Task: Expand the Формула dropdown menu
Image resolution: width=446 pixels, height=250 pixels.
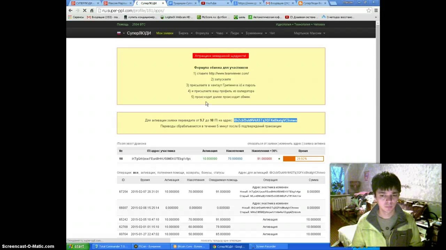Action: [x=204, y=33]
